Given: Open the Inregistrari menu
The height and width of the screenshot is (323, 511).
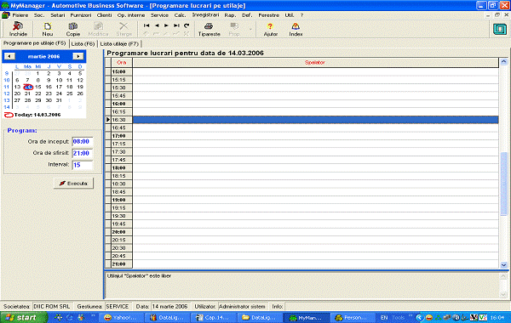Looking at the screenshot, I should pos(205,15).
